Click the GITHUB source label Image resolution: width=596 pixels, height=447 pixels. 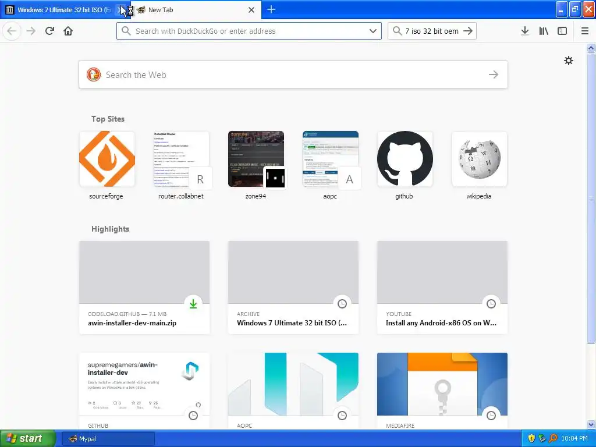(98, 425)
